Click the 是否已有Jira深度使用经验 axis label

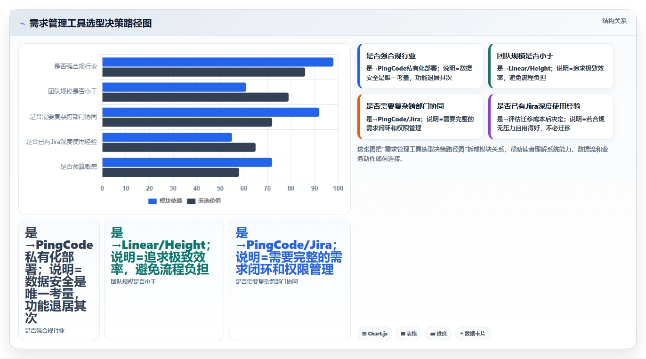click(62, 142)
